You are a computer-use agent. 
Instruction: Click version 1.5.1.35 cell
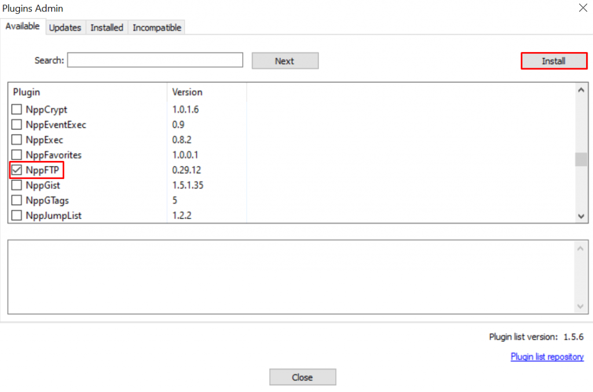pos(188,185)
